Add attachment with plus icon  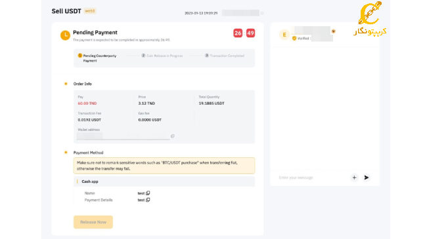tap(354, 177)
